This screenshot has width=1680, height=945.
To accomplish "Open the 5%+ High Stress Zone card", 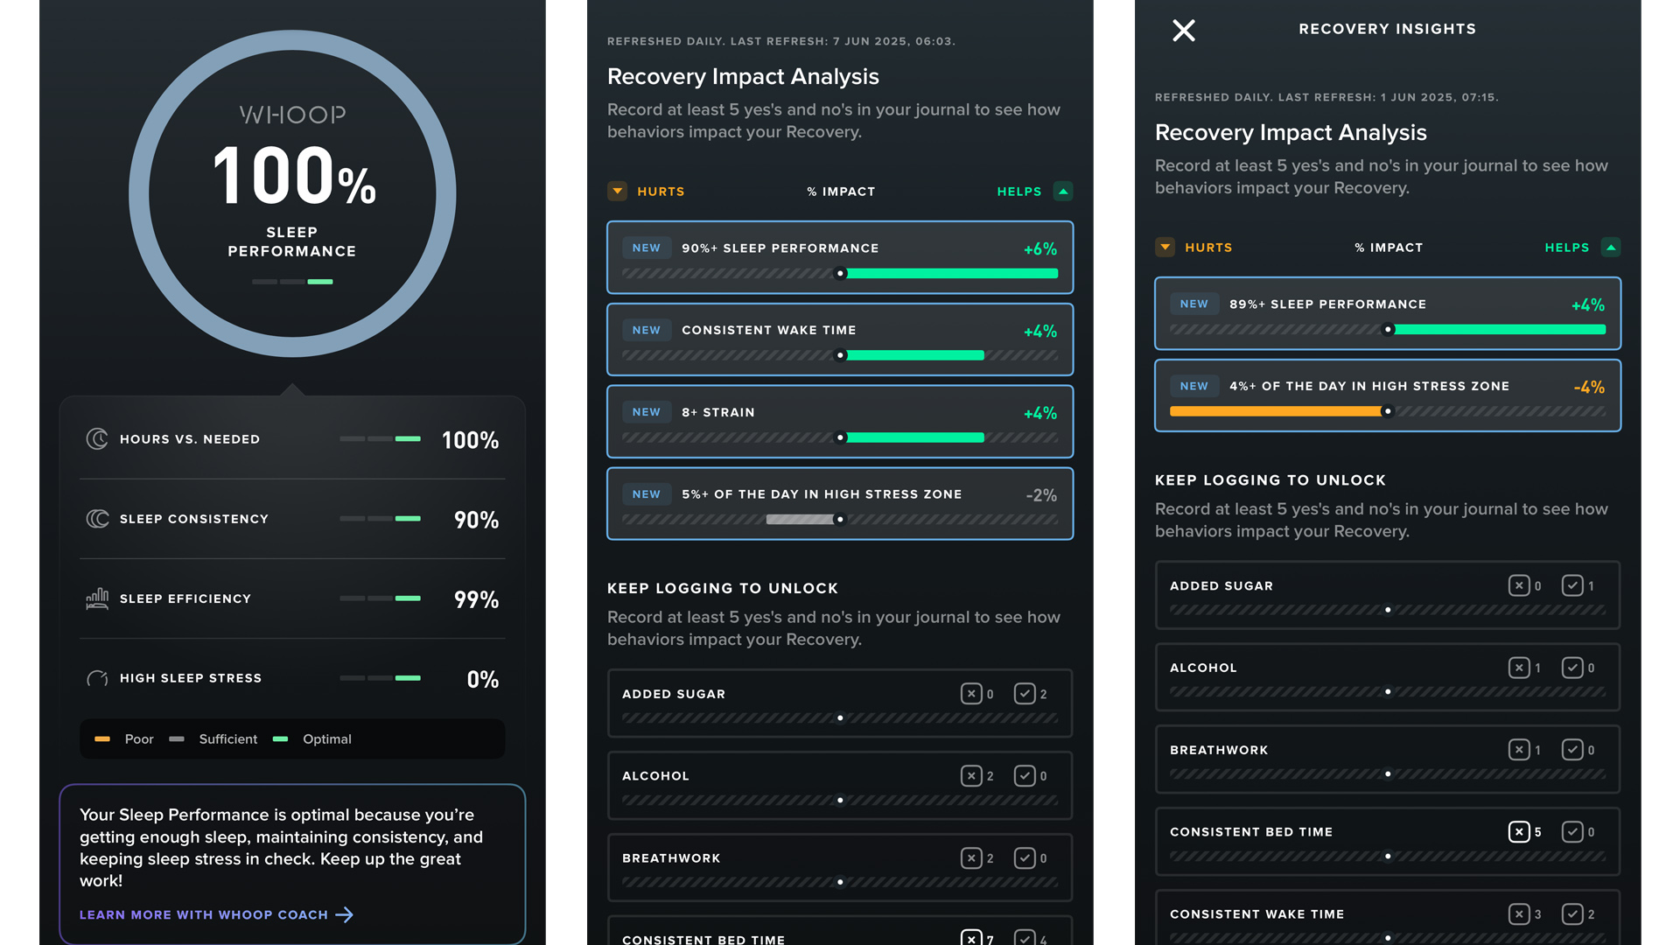I will coord(840,503).
